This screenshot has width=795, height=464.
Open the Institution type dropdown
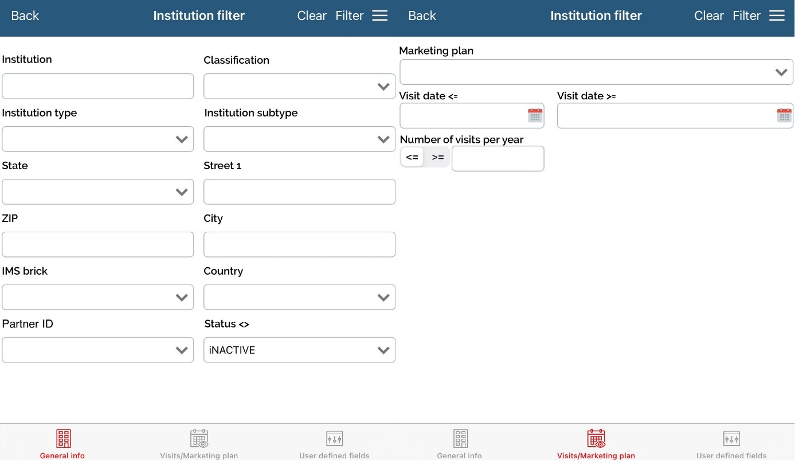[x=97, y=139]
